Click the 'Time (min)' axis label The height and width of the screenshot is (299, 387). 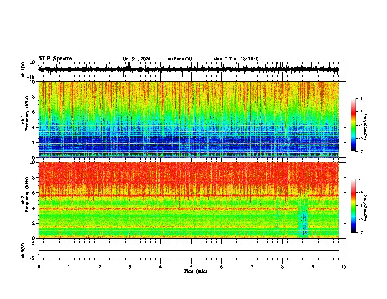[195, 271]
